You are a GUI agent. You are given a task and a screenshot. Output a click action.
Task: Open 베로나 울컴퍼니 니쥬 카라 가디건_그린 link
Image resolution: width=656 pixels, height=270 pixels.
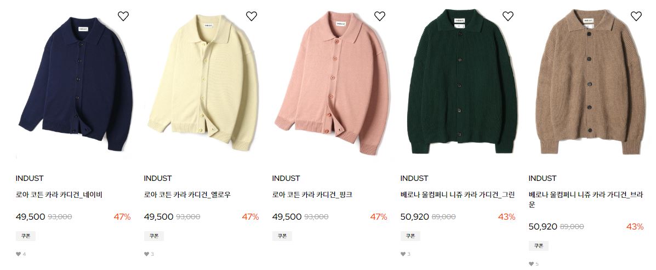[458, 195]
